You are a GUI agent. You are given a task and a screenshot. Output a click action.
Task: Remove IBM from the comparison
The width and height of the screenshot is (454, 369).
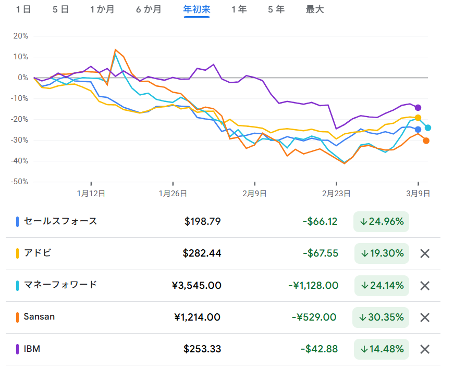(425, 349)
